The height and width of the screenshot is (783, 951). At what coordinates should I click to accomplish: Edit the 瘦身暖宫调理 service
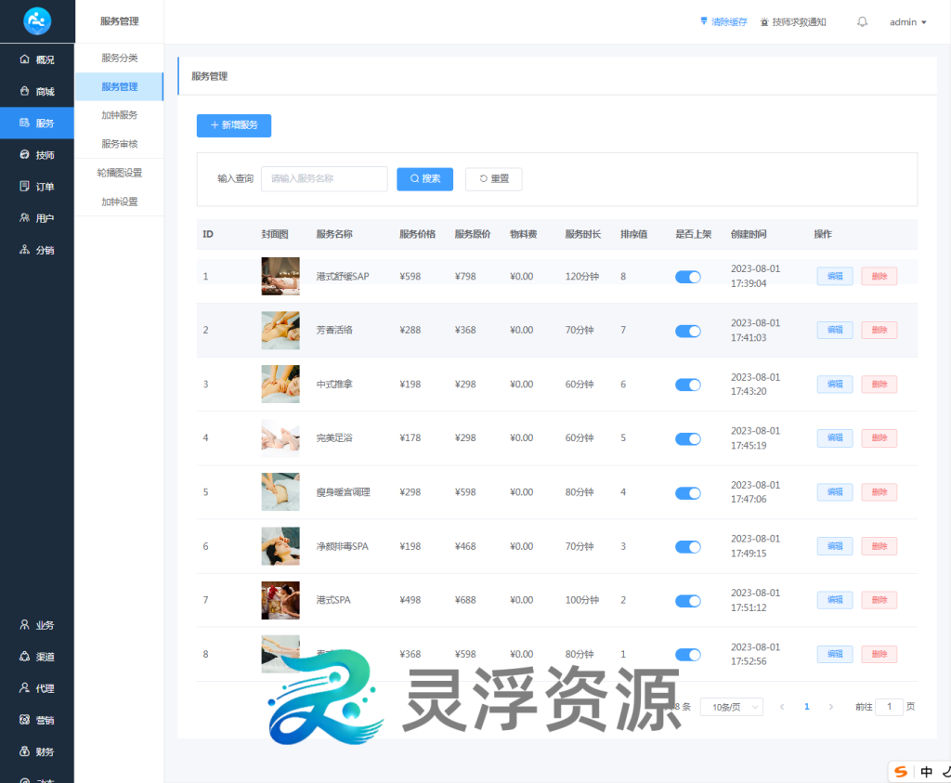click(835, 492)
